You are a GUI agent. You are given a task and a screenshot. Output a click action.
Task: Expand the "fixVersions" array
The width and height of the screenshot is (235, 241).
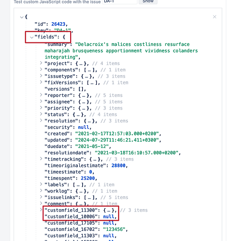[x=41, y=82]
